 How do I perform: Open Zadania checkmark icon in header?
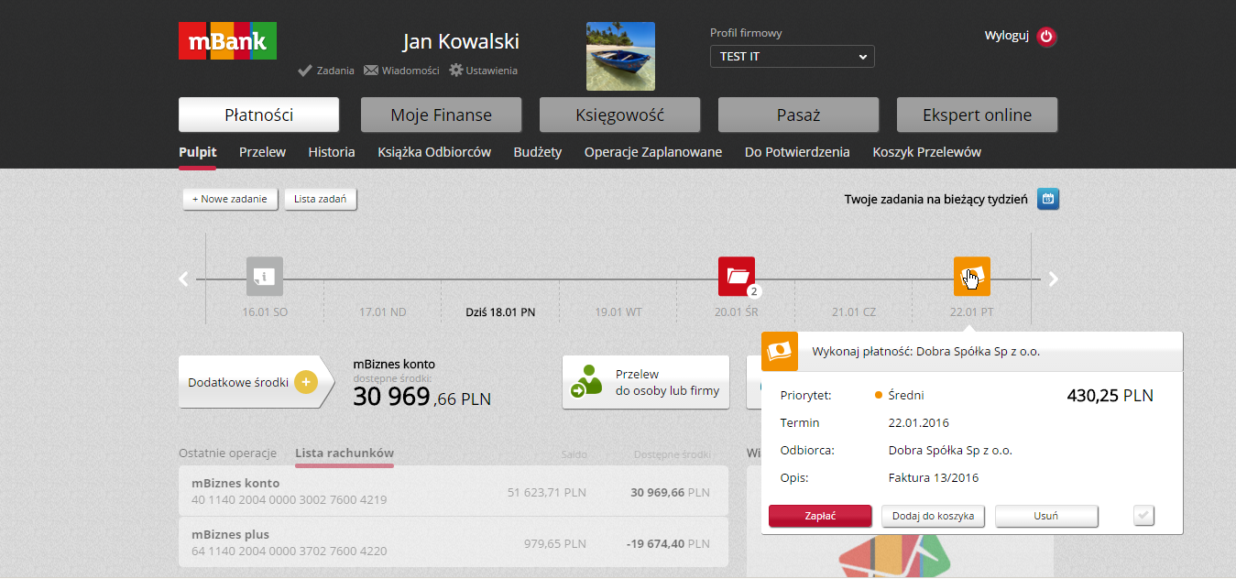[x=305, y=71]
